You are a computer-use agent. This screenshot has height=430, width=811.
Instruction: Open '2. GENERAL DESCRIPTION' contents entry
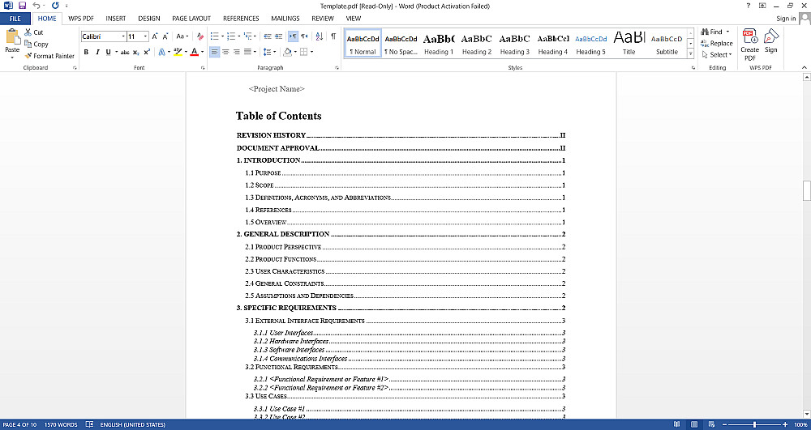pyautogui.click(x=401, y=234)
